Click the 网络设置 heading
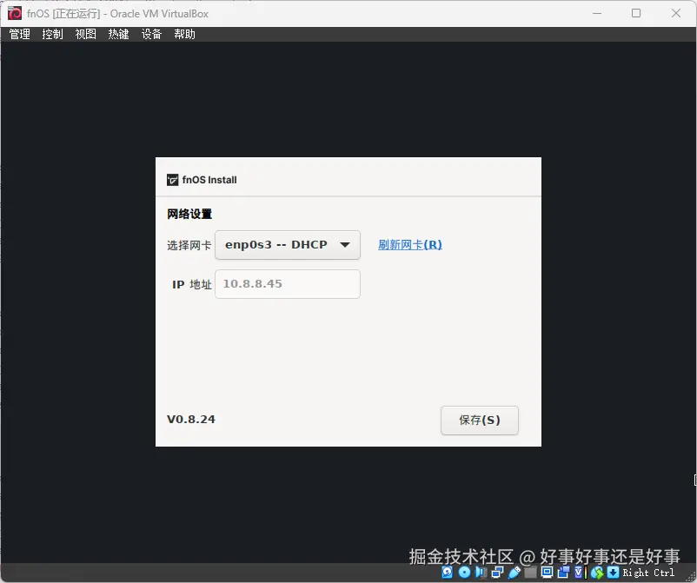Screen dimensions: 697x583 [189, 215]
